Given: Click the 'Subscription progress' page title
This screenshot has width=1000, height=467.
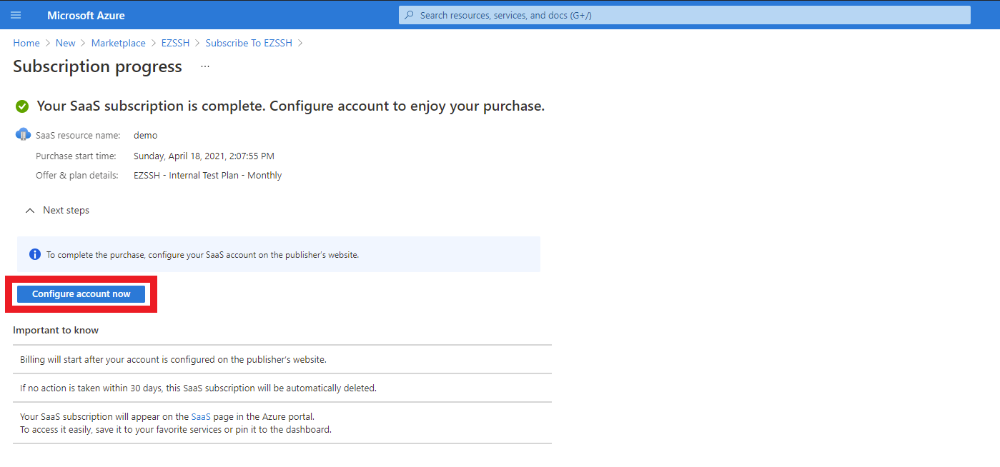Looking at the screenshot, I should pyautogui.click(x=97, y=66).
